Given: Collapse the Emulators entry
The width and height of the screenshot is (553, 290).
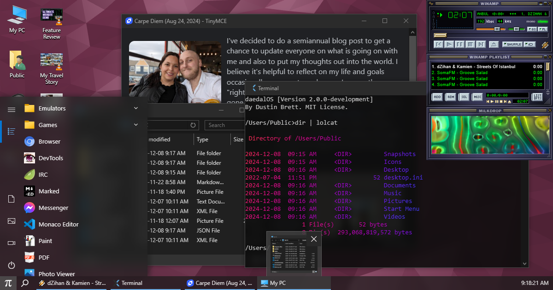Looking at the screenshot, I should (136, 108).
